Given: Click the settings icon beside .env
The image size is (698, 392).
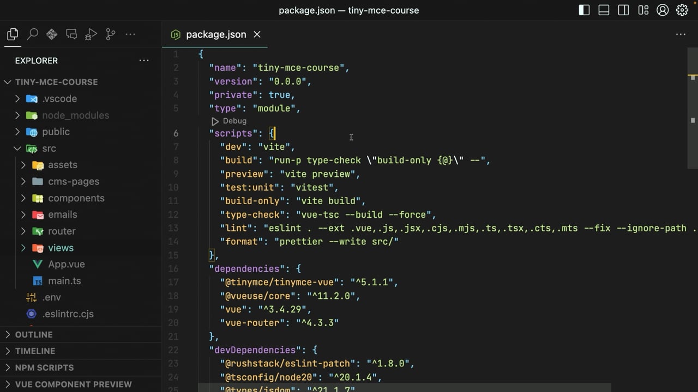Looking at the screenshot, I should click(x=32, y=297).
